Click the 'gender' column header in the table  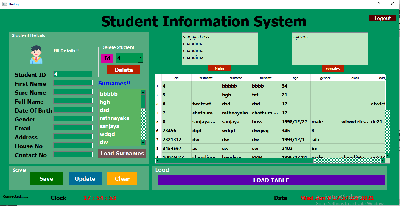pos(325,78)
